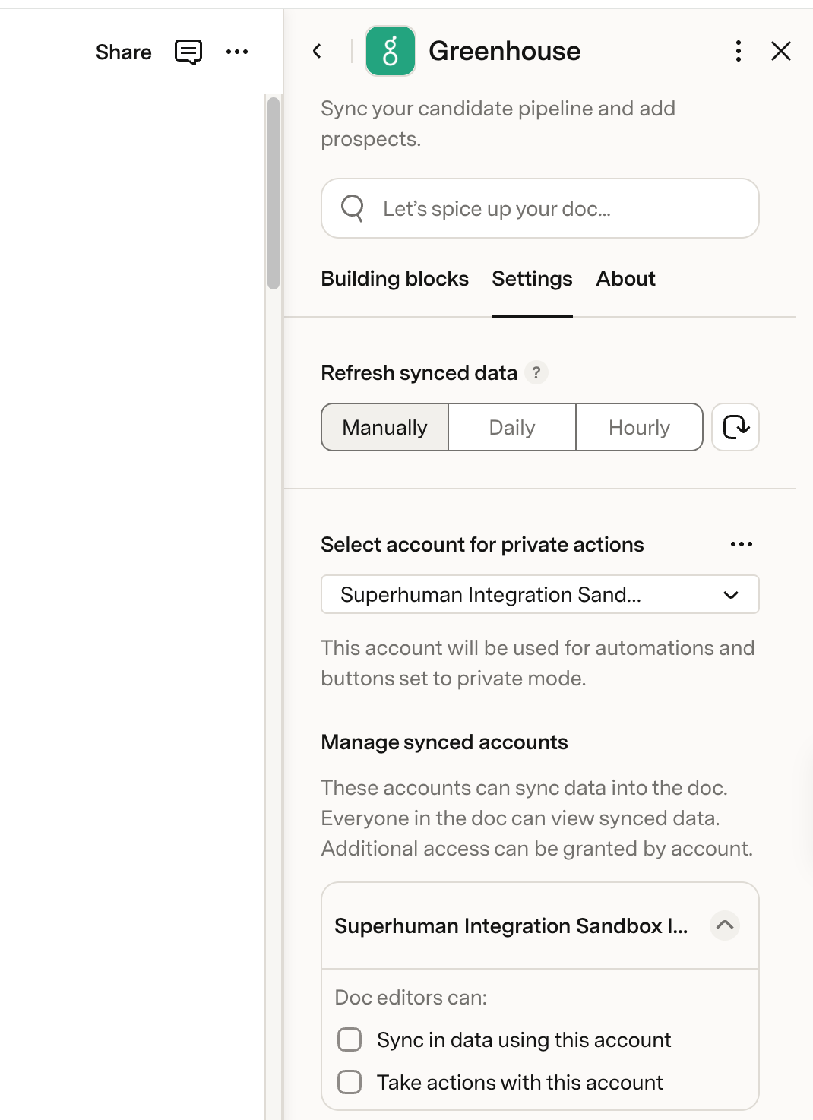813x1120 pixels.
Task: Open the private actions account ellipsis menu
Action: point(742,544)
